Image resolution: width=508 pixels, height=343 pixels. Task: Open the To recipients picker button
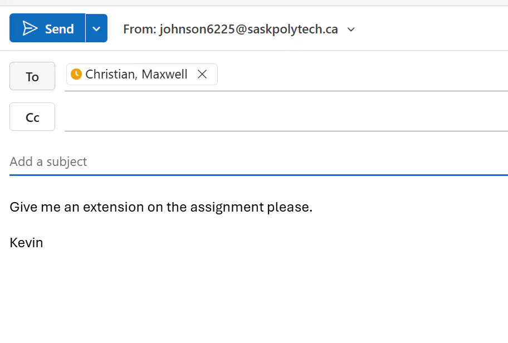pos(32,76)
